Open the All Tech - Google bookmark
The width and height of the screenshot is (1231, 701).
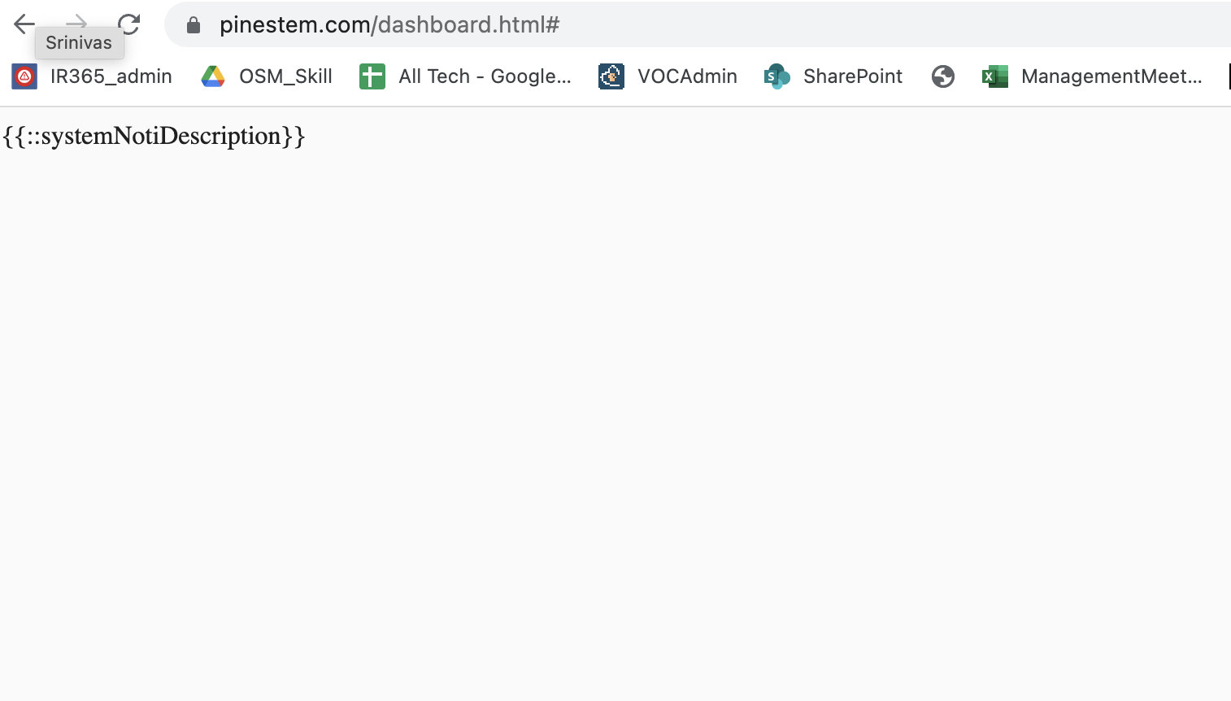coord(485,76)
